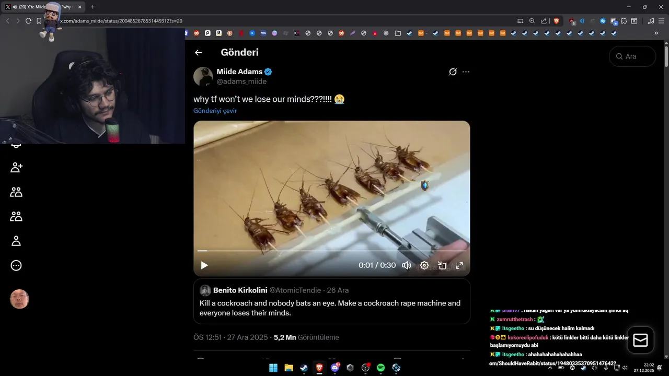669x376 pixels.
Task: Focus the Ara search field
Action: point(632,56)
